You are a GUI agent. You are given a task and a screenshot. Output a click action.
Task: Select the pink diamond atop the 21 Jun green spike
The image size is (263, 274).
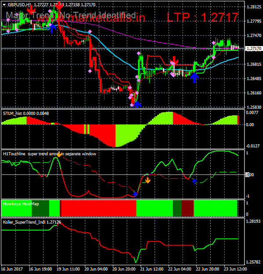click(139, 53)
